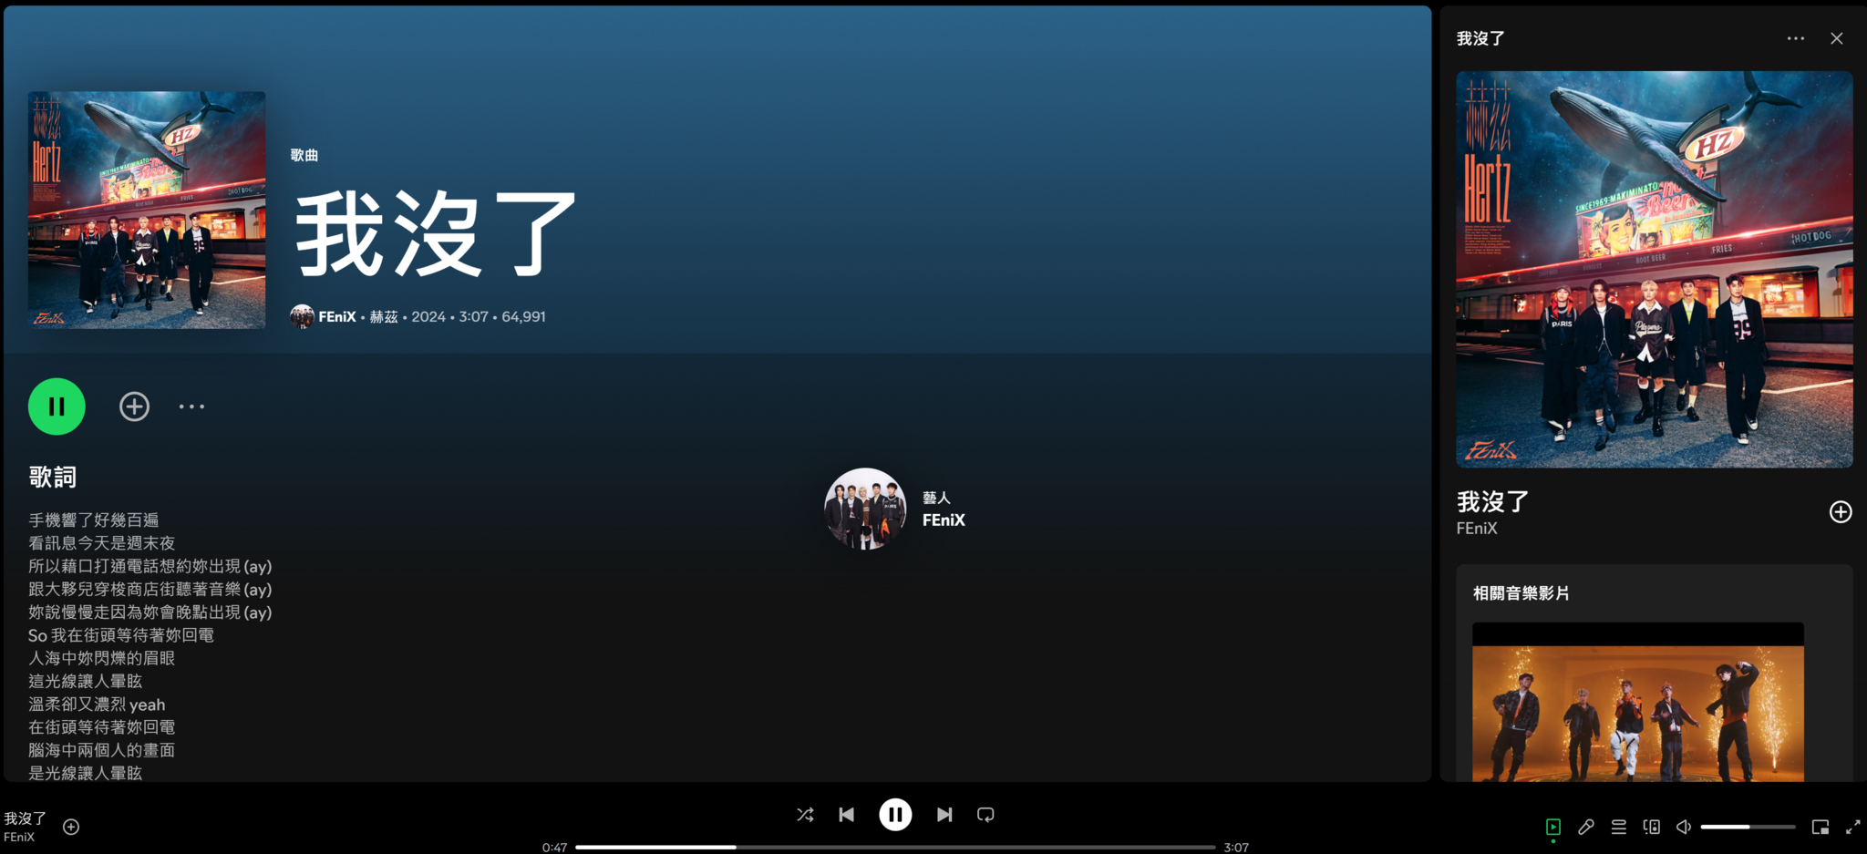Screen dimensions: 1867x854
Task: Click the 相關音樂影片 heading
Action: coord(1521,593)
